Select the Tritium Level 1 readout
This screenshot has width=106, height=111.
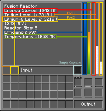[x=28, y=15]
